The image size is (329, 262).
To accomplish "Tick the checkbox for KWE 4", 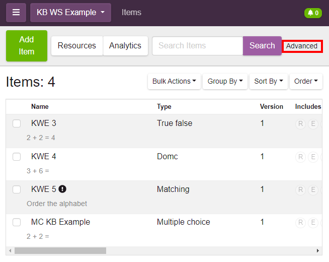I will coord(17,157).
